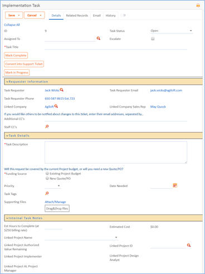
Task: Collapse the Task Details section
Action: coord(7,136)
